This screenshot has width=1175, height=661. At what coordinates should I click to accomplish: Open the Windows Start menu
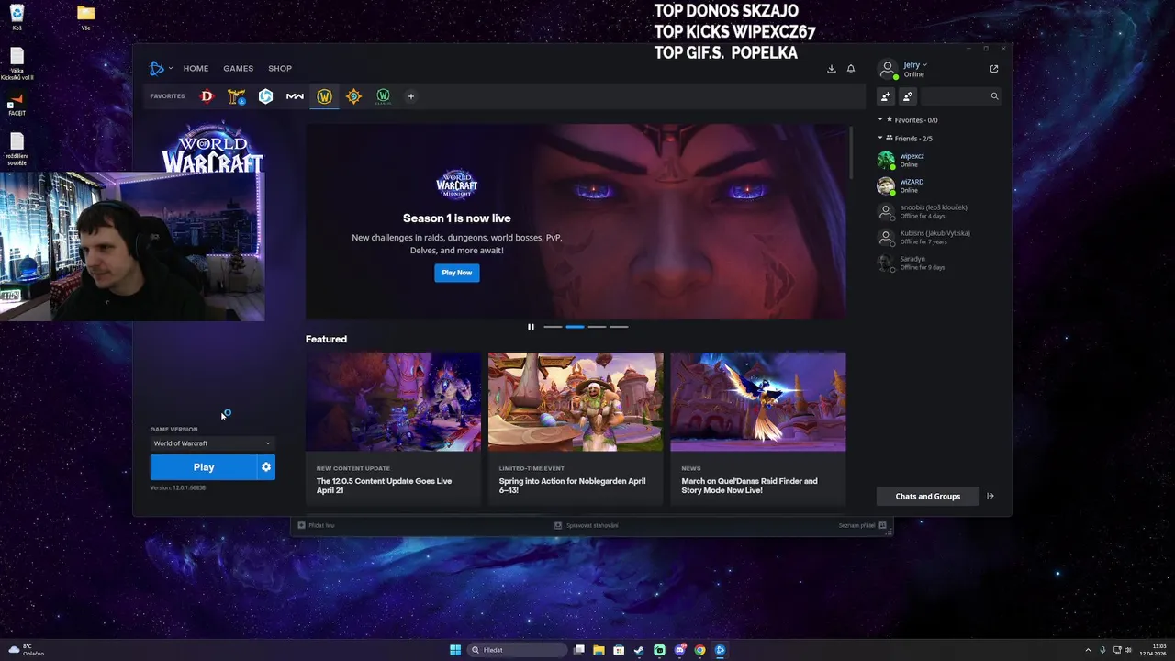click(x=455, y=650)
